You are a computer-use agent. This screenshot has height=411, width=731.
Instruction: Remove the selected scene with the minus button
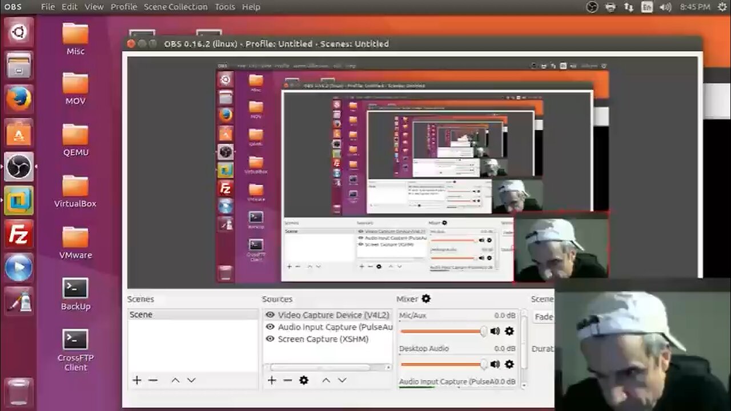coord(152,380)
